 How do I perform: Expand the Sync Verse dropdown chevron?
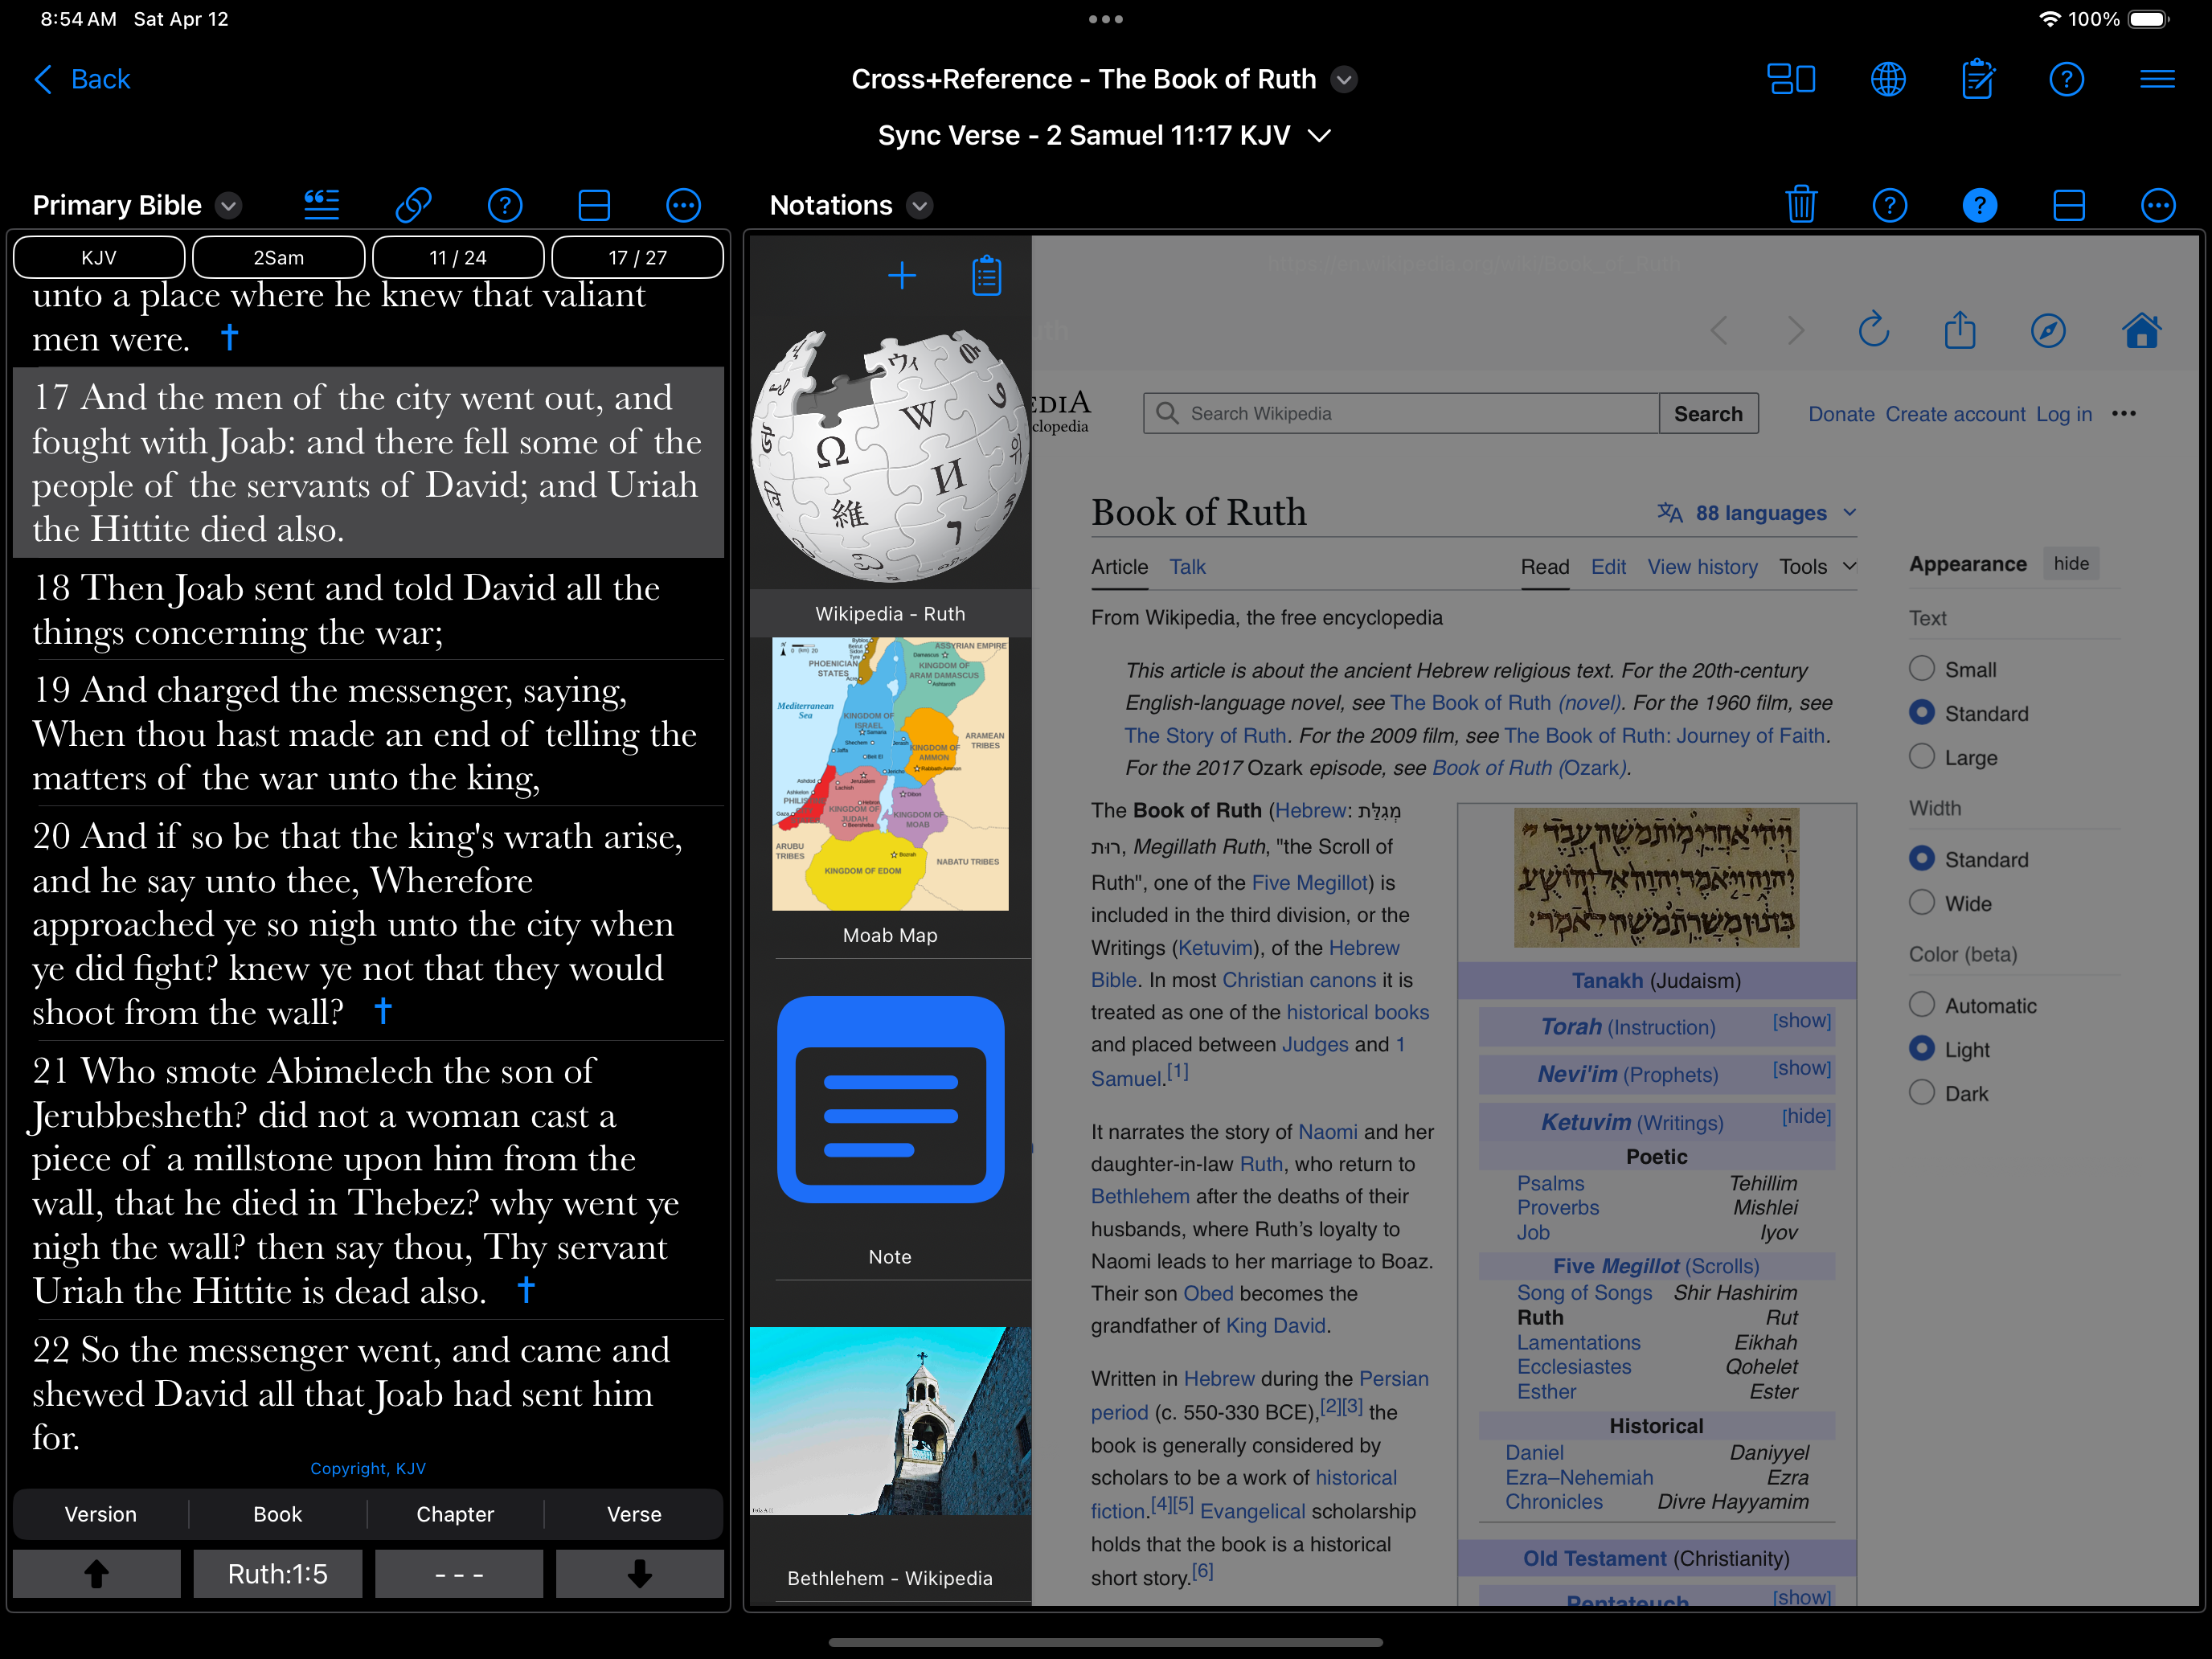1320,135
